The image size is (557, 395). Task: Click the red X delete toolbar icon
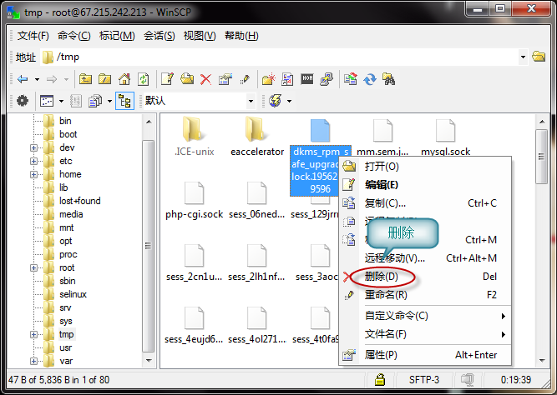206,79
